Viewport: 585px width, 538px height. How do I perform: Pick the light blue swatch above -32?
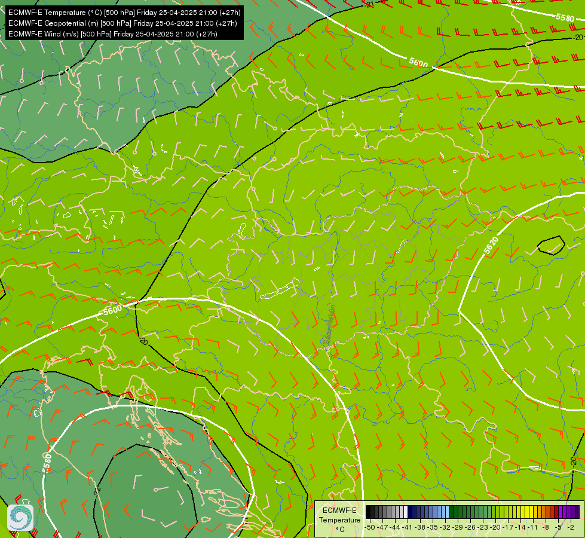coord(448,512)
